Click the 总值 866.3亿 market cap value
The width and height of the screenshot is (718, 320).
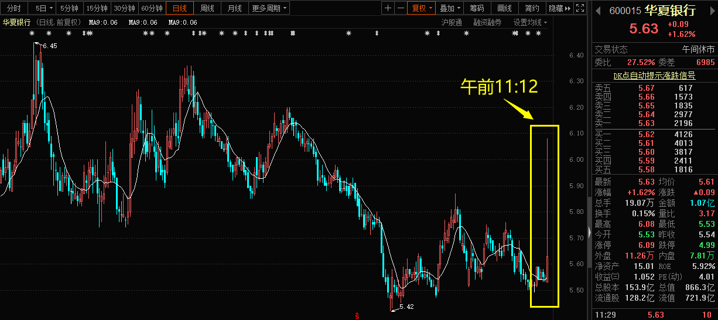(699, 287)
